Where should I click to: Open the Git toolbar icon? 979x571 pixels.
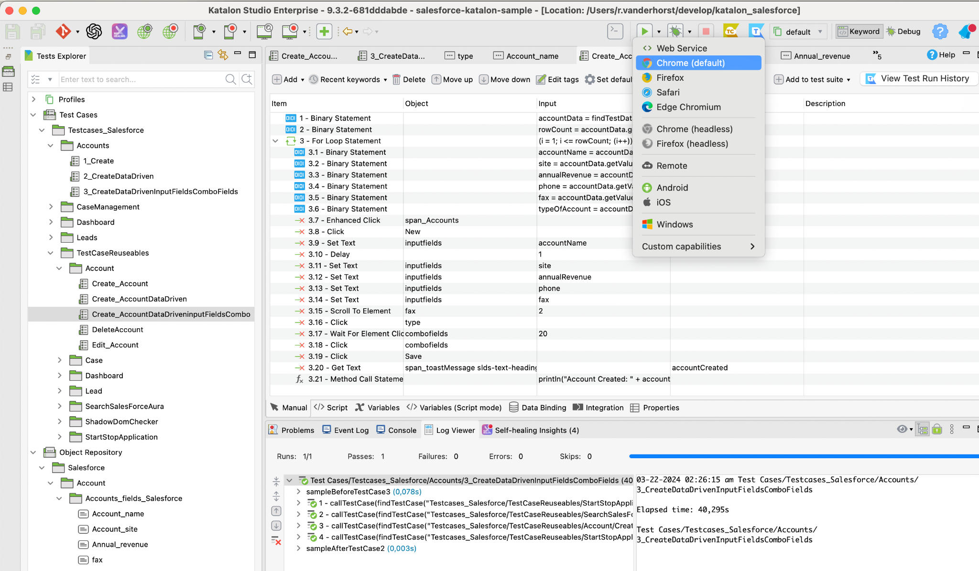click(x=63, y=32)
